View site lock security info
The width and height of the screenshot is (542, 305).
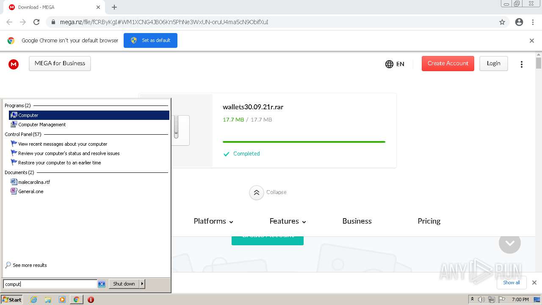click(x=53, y=22)
